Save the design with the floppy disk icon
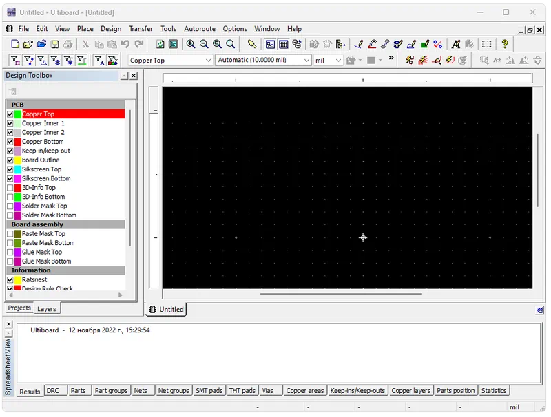Viewport: 551px width, 417px height. (55, 44)
